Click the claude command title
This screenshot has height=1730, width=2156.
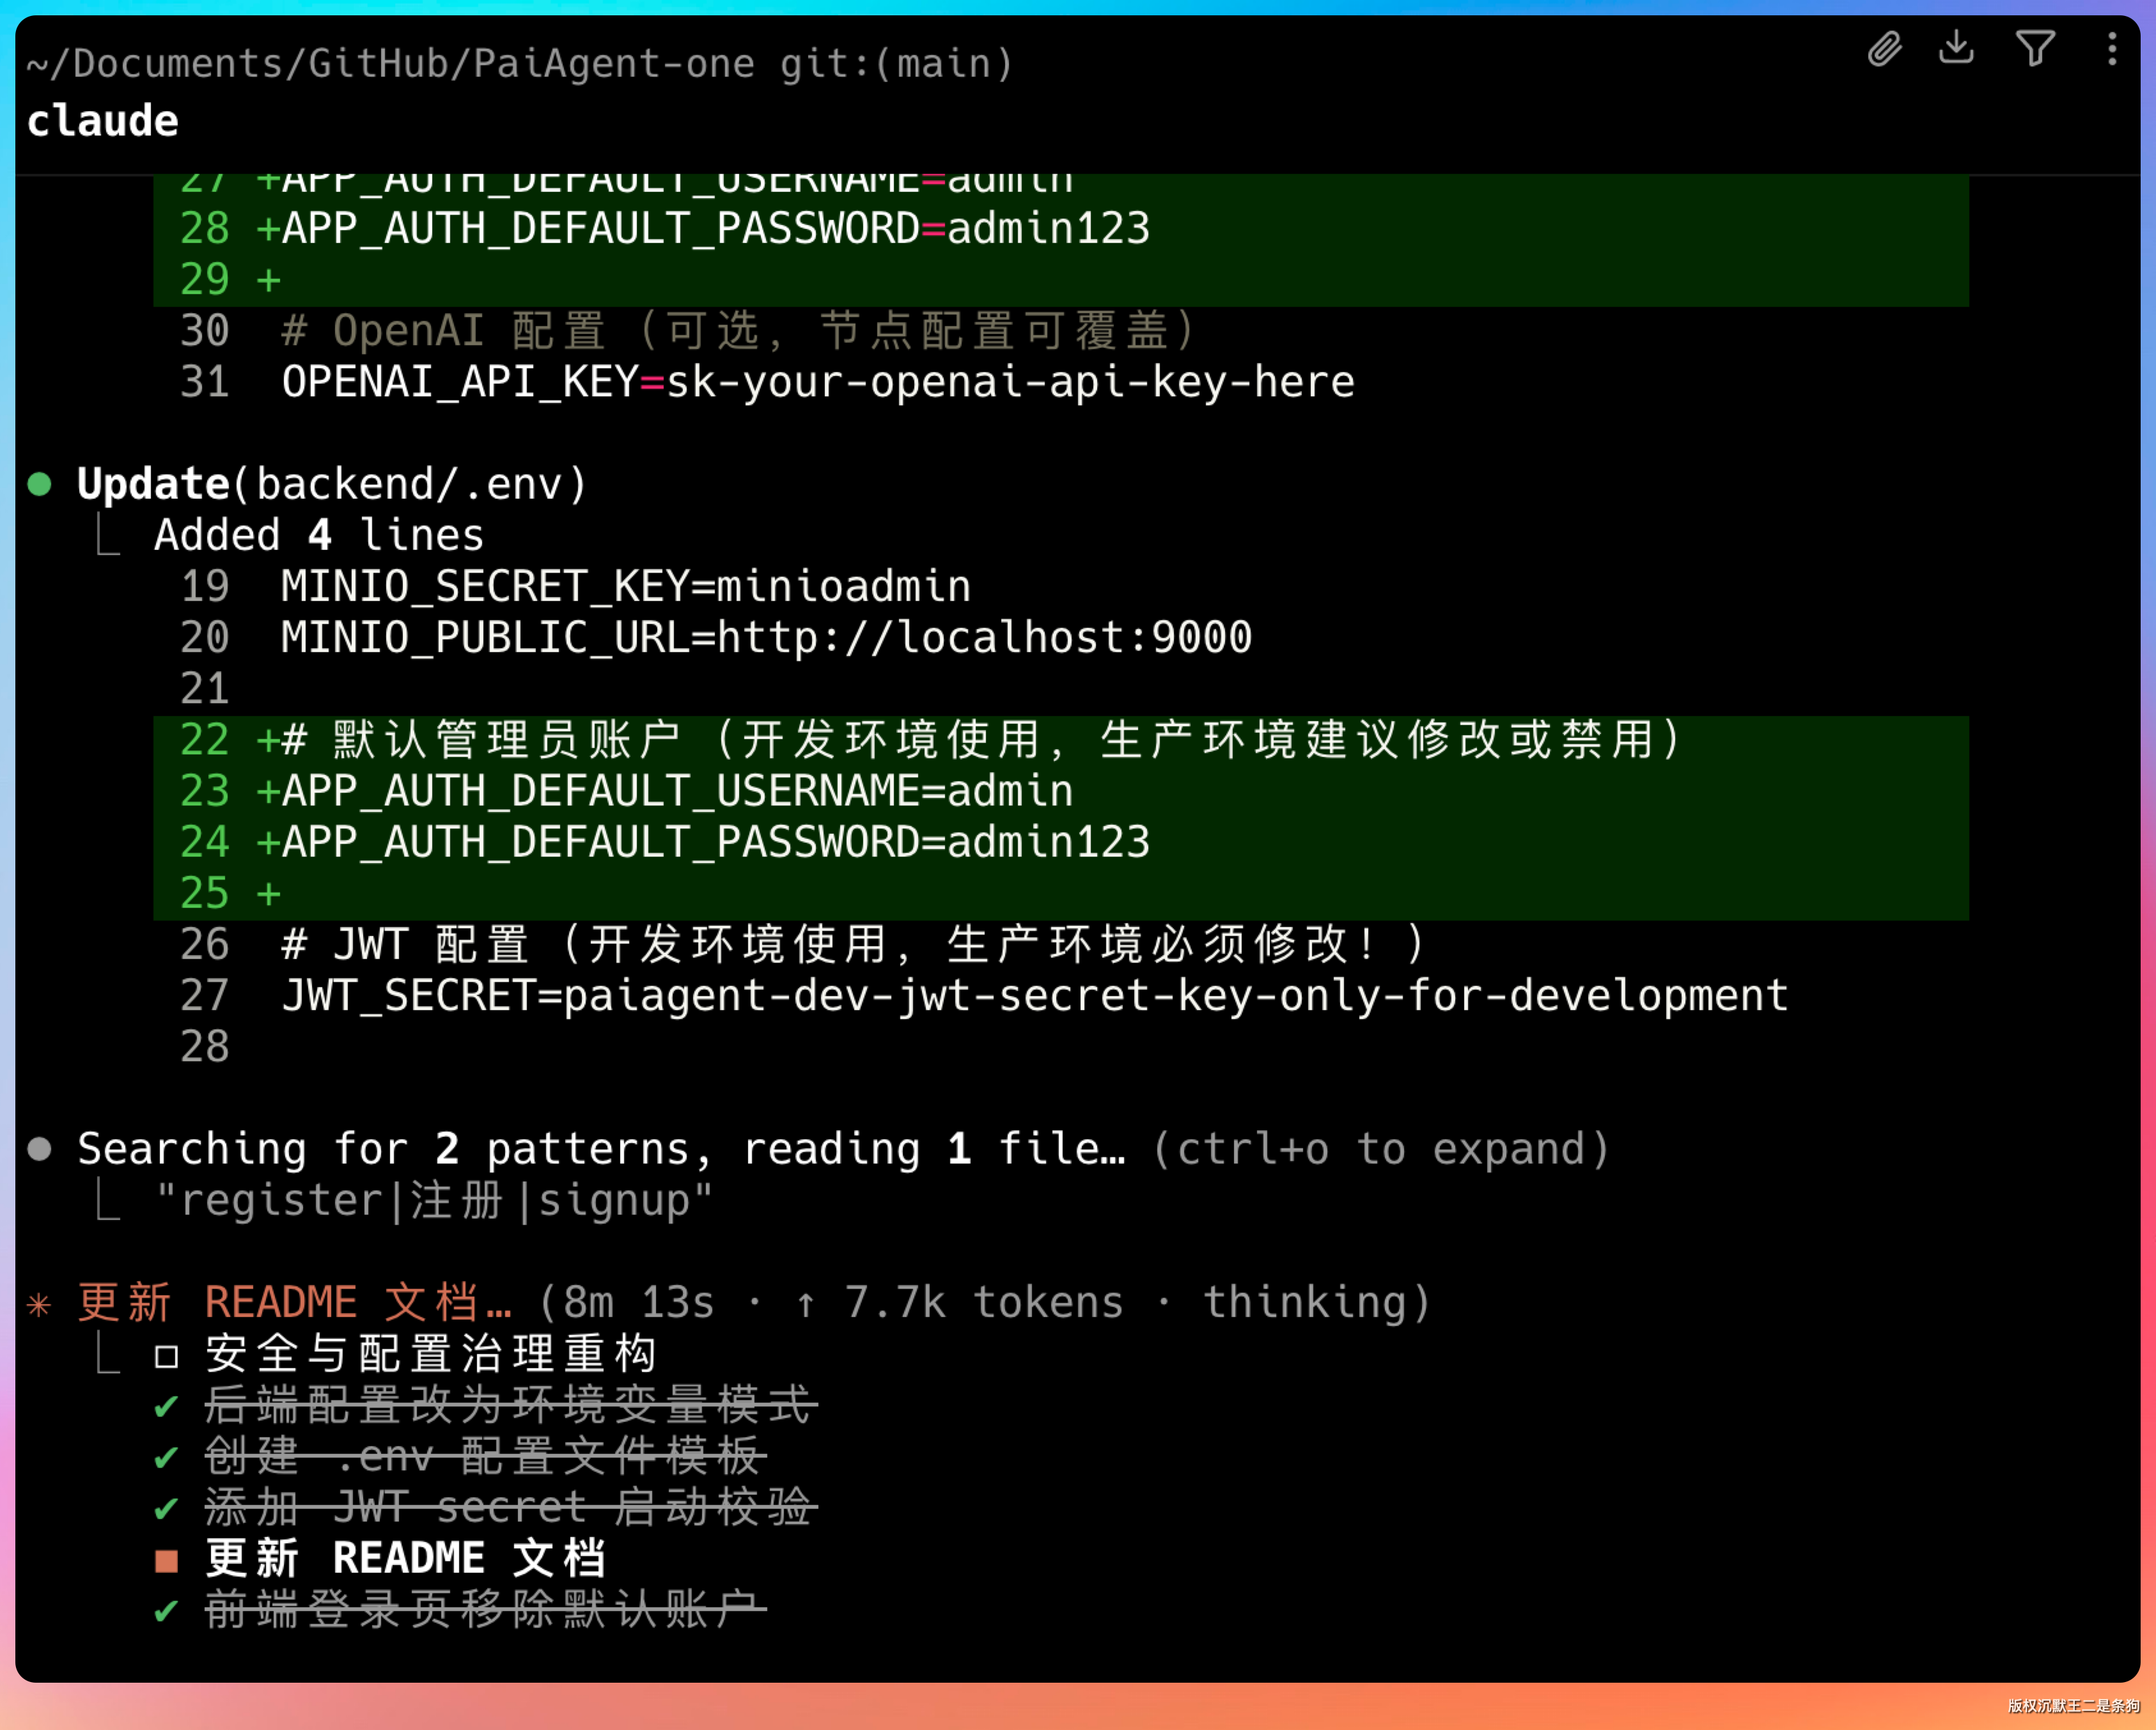tap(102, 121)
